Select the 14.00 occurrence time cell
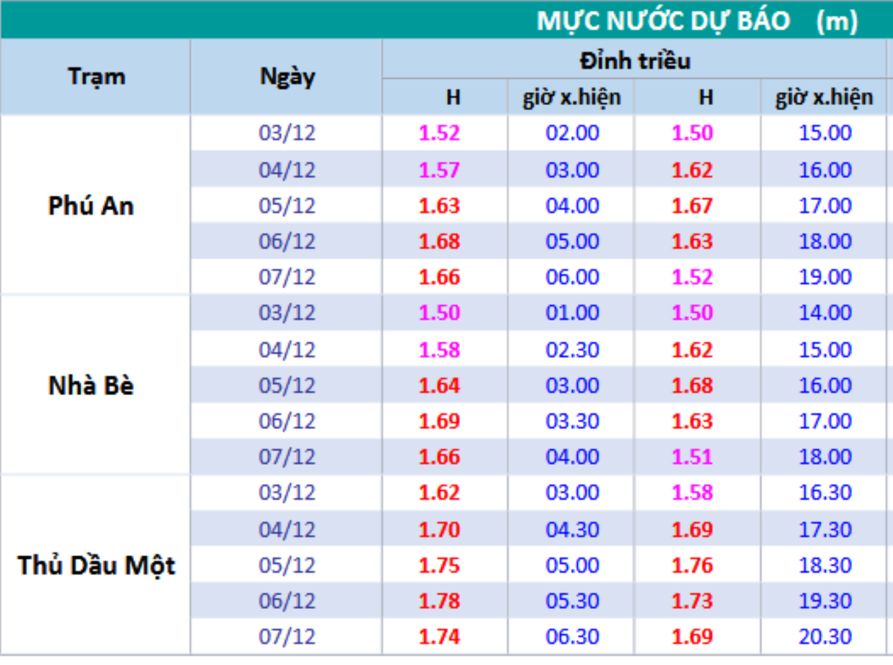The height and width of the screenshot is (665, 893). coord(825,312)
